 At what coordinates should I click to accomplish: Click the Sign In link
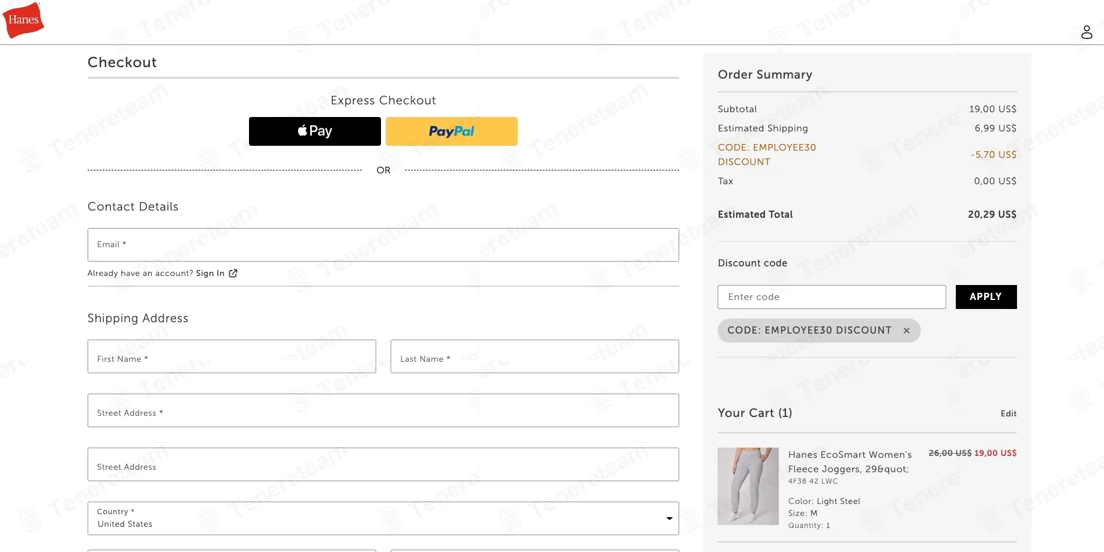[210, 273]
